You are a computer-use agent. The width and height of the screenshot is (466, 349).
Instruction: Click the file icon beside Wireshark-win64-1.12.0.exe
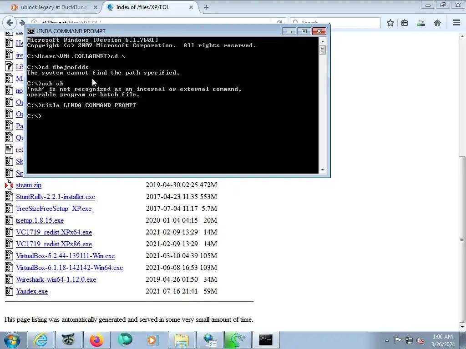(9, 279)
